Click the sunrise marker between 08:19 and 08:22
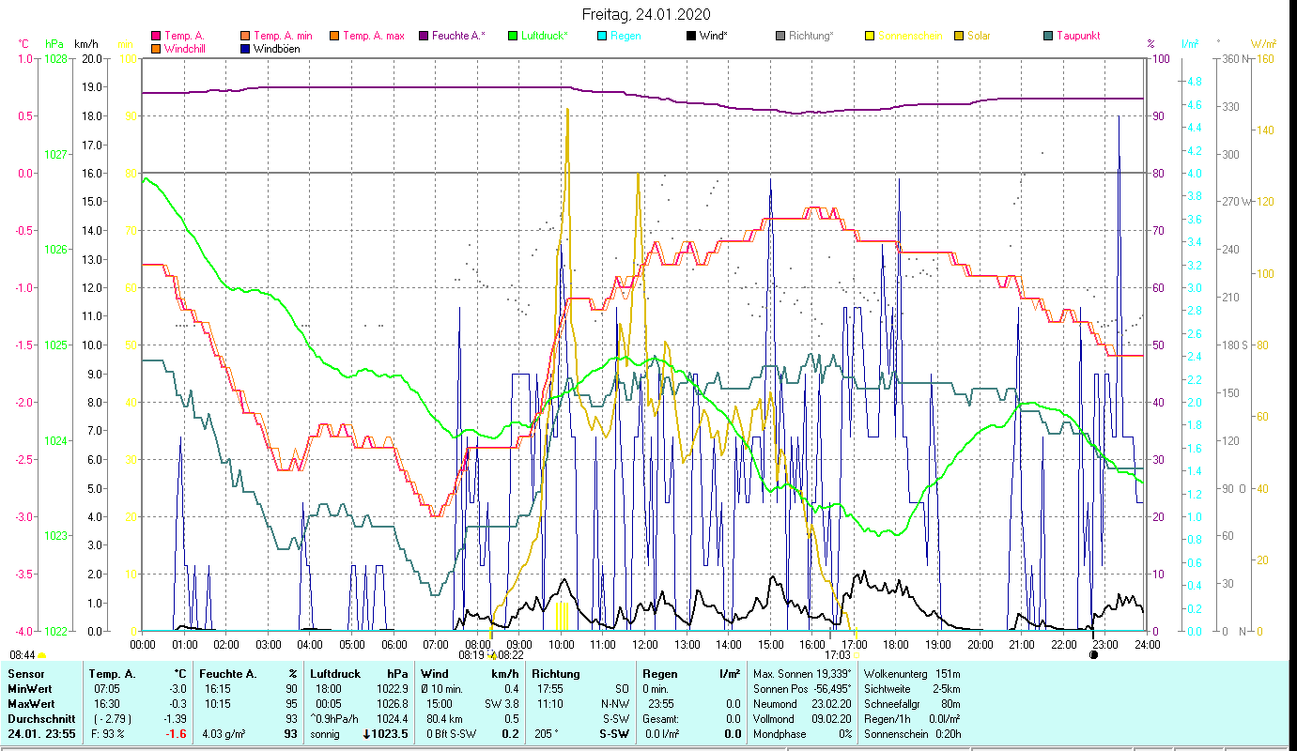The height and width of the screenshot is (751, 1297). click(493, 655)
